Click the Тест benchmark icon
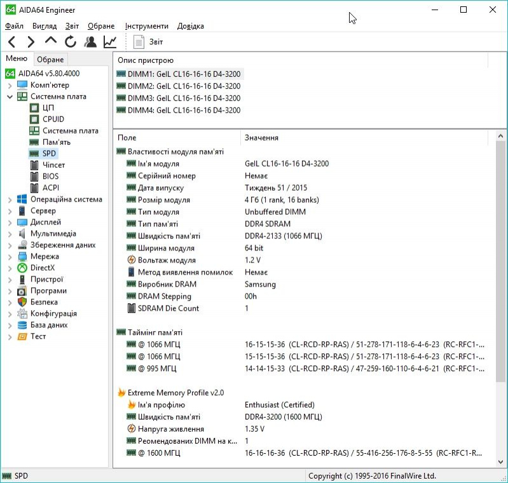The image size is (508, 483). click(22, 337)
